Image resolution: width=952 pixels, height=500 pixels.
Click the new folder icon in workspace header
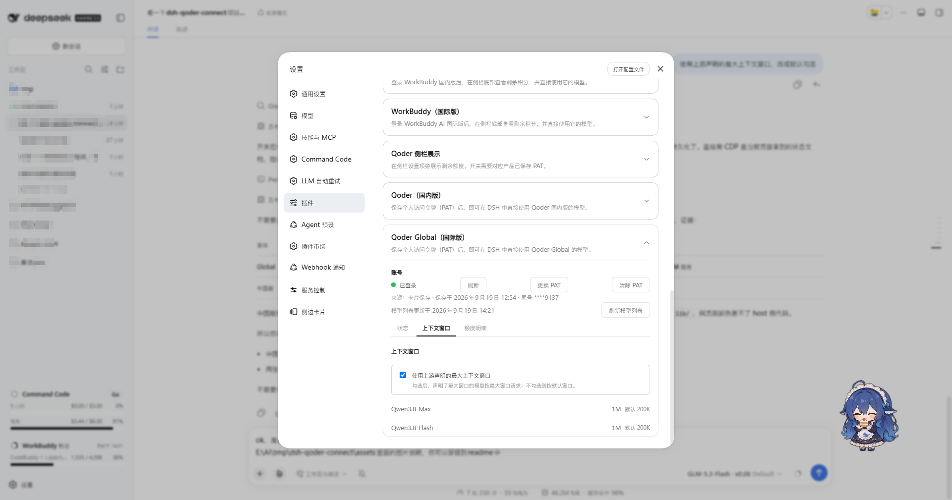click(120, 69)
